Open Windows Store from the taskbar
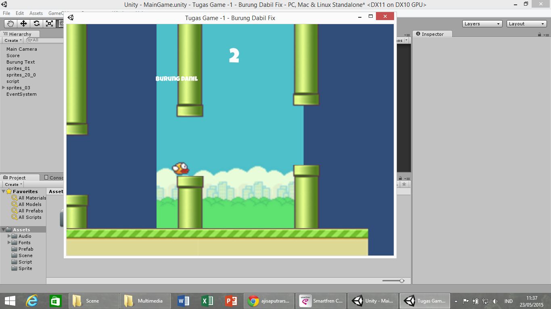551x309 pixels. pos(55,301)
